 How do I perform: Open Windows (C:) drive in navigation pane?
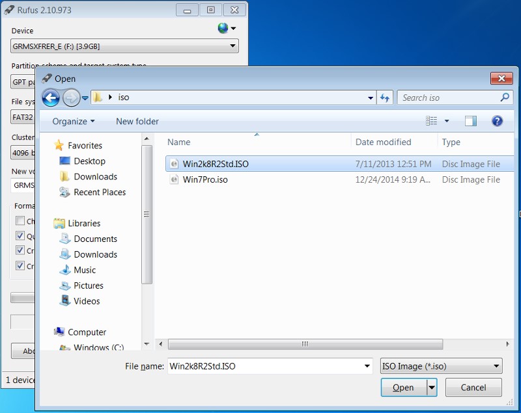click(x=99, y=347)
